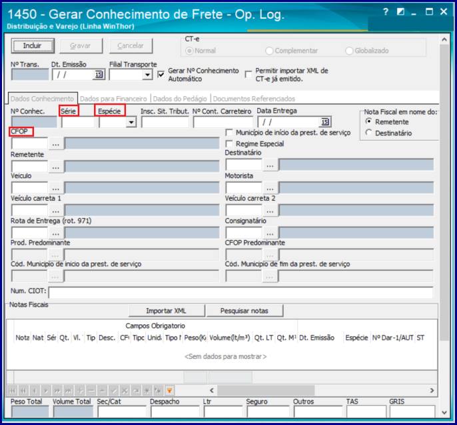Click the Nº Cont. Carreteiro input field
This screenshot has height=425, width=457.
click(x=223, y=122)
